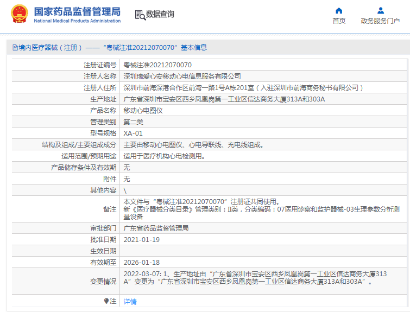Click 广东省药品监督管理局 approval department
The image size is (410, 312).
pos(156,228)
